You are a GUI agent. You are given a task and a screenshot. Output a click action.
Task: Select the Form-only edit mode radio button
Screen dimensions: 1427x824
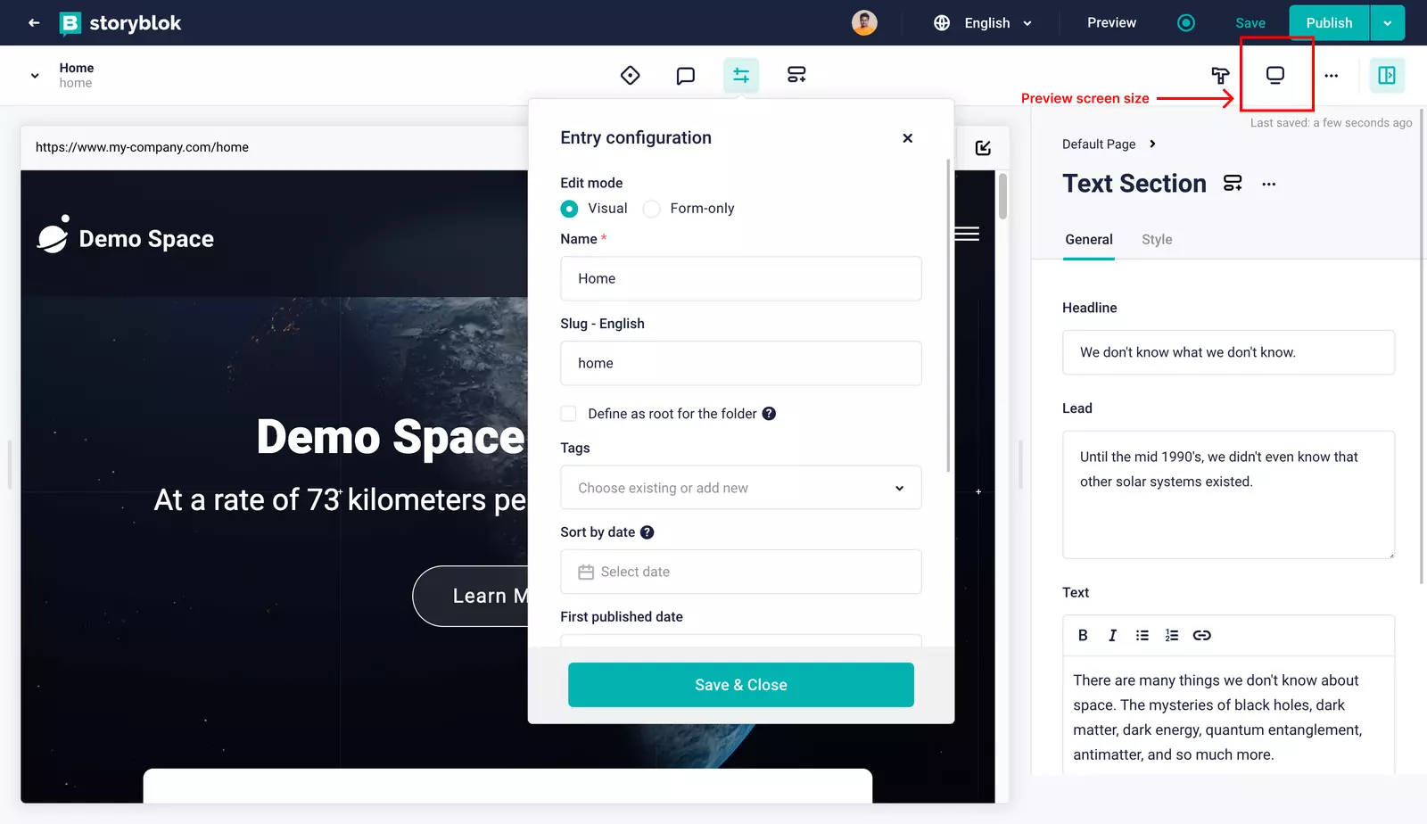[651, 208]
